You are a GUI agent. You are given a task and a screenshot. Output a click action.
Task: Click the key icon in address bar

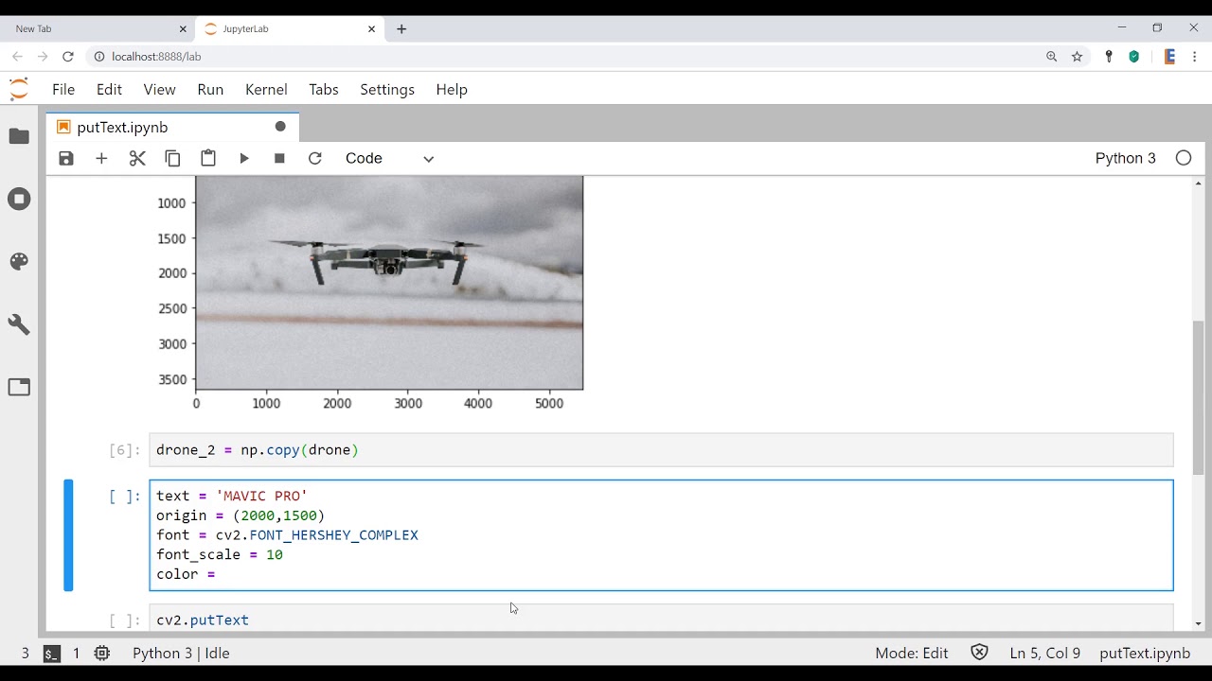point(1109,57)
